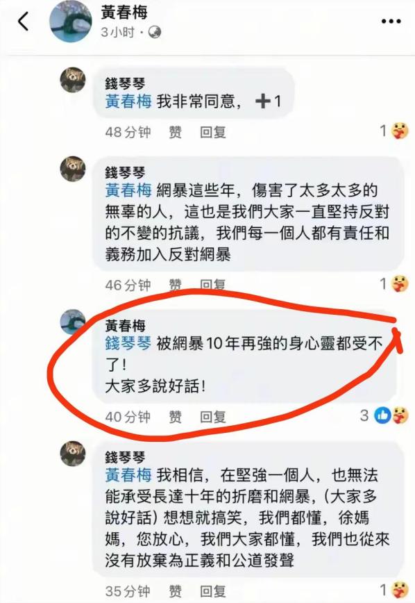The height and width of the screenshot is (603, 415).
Task: Open 黃春梅's profile picture in the header
Action: [71, 21]
